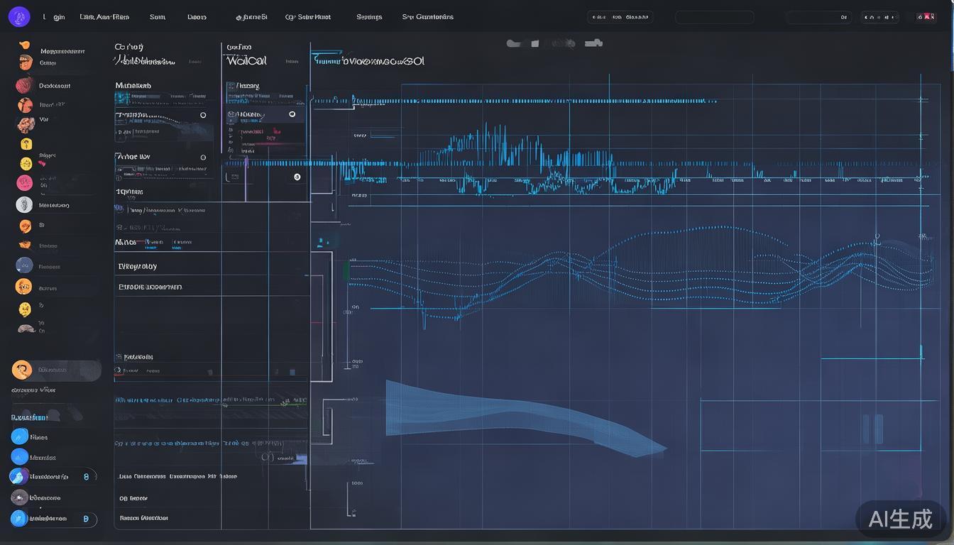Toggle the radio circle in the highlighted Wallcat row
The height and width of the screenshot is (545, 954).
292,114
